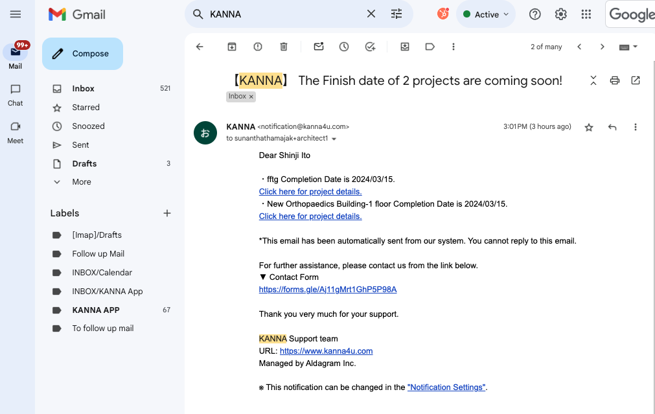655x414 pixels.
Task: Delete the current email
Action: 283,46
